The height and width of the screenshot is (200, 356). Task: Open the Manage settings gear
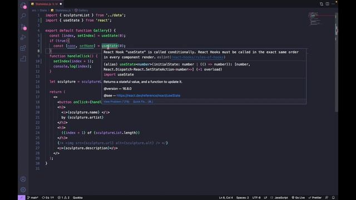coord(23,189)
